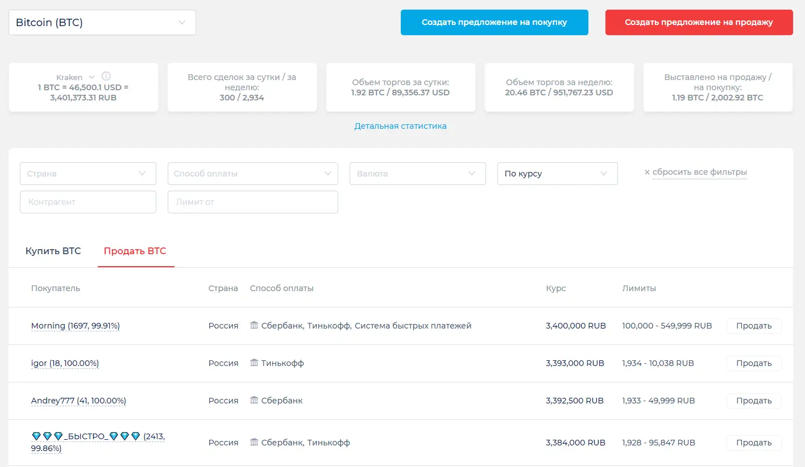The width and height of the screenshot is (805, 467).
Task: Click the 1.92 BTC / 89,356.37 USD volume
Action: point(400,92)
